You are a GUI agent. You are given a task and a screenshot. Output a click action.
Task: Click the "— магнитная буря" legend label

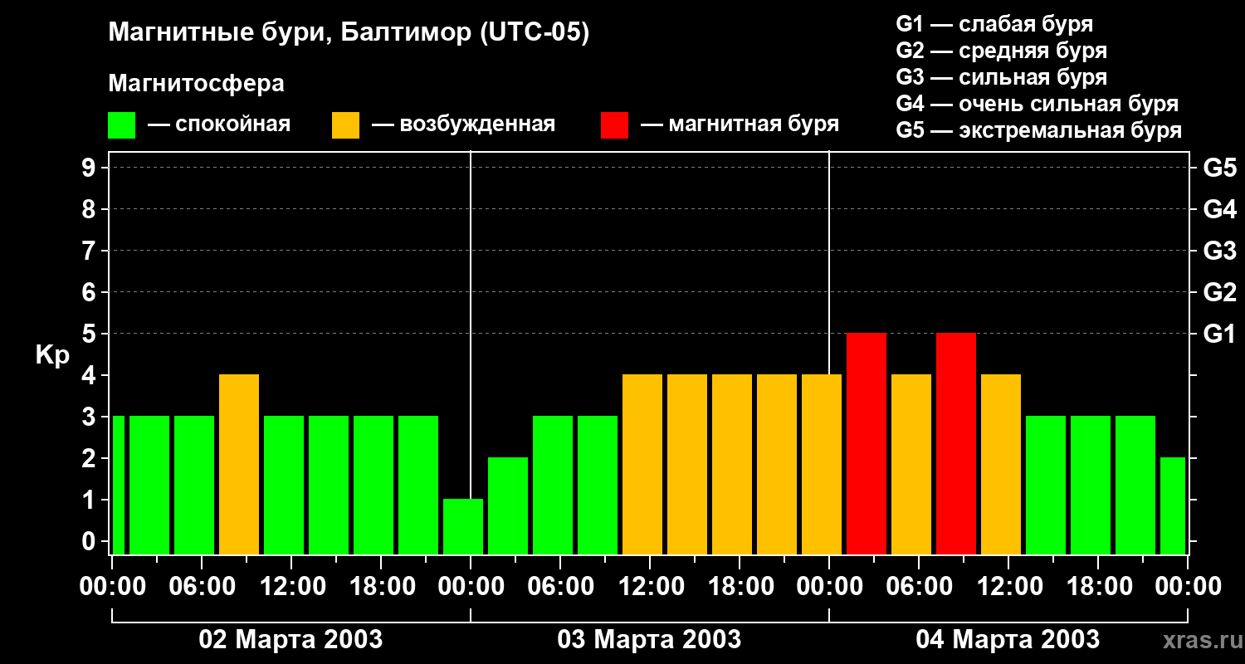[740, 124]
